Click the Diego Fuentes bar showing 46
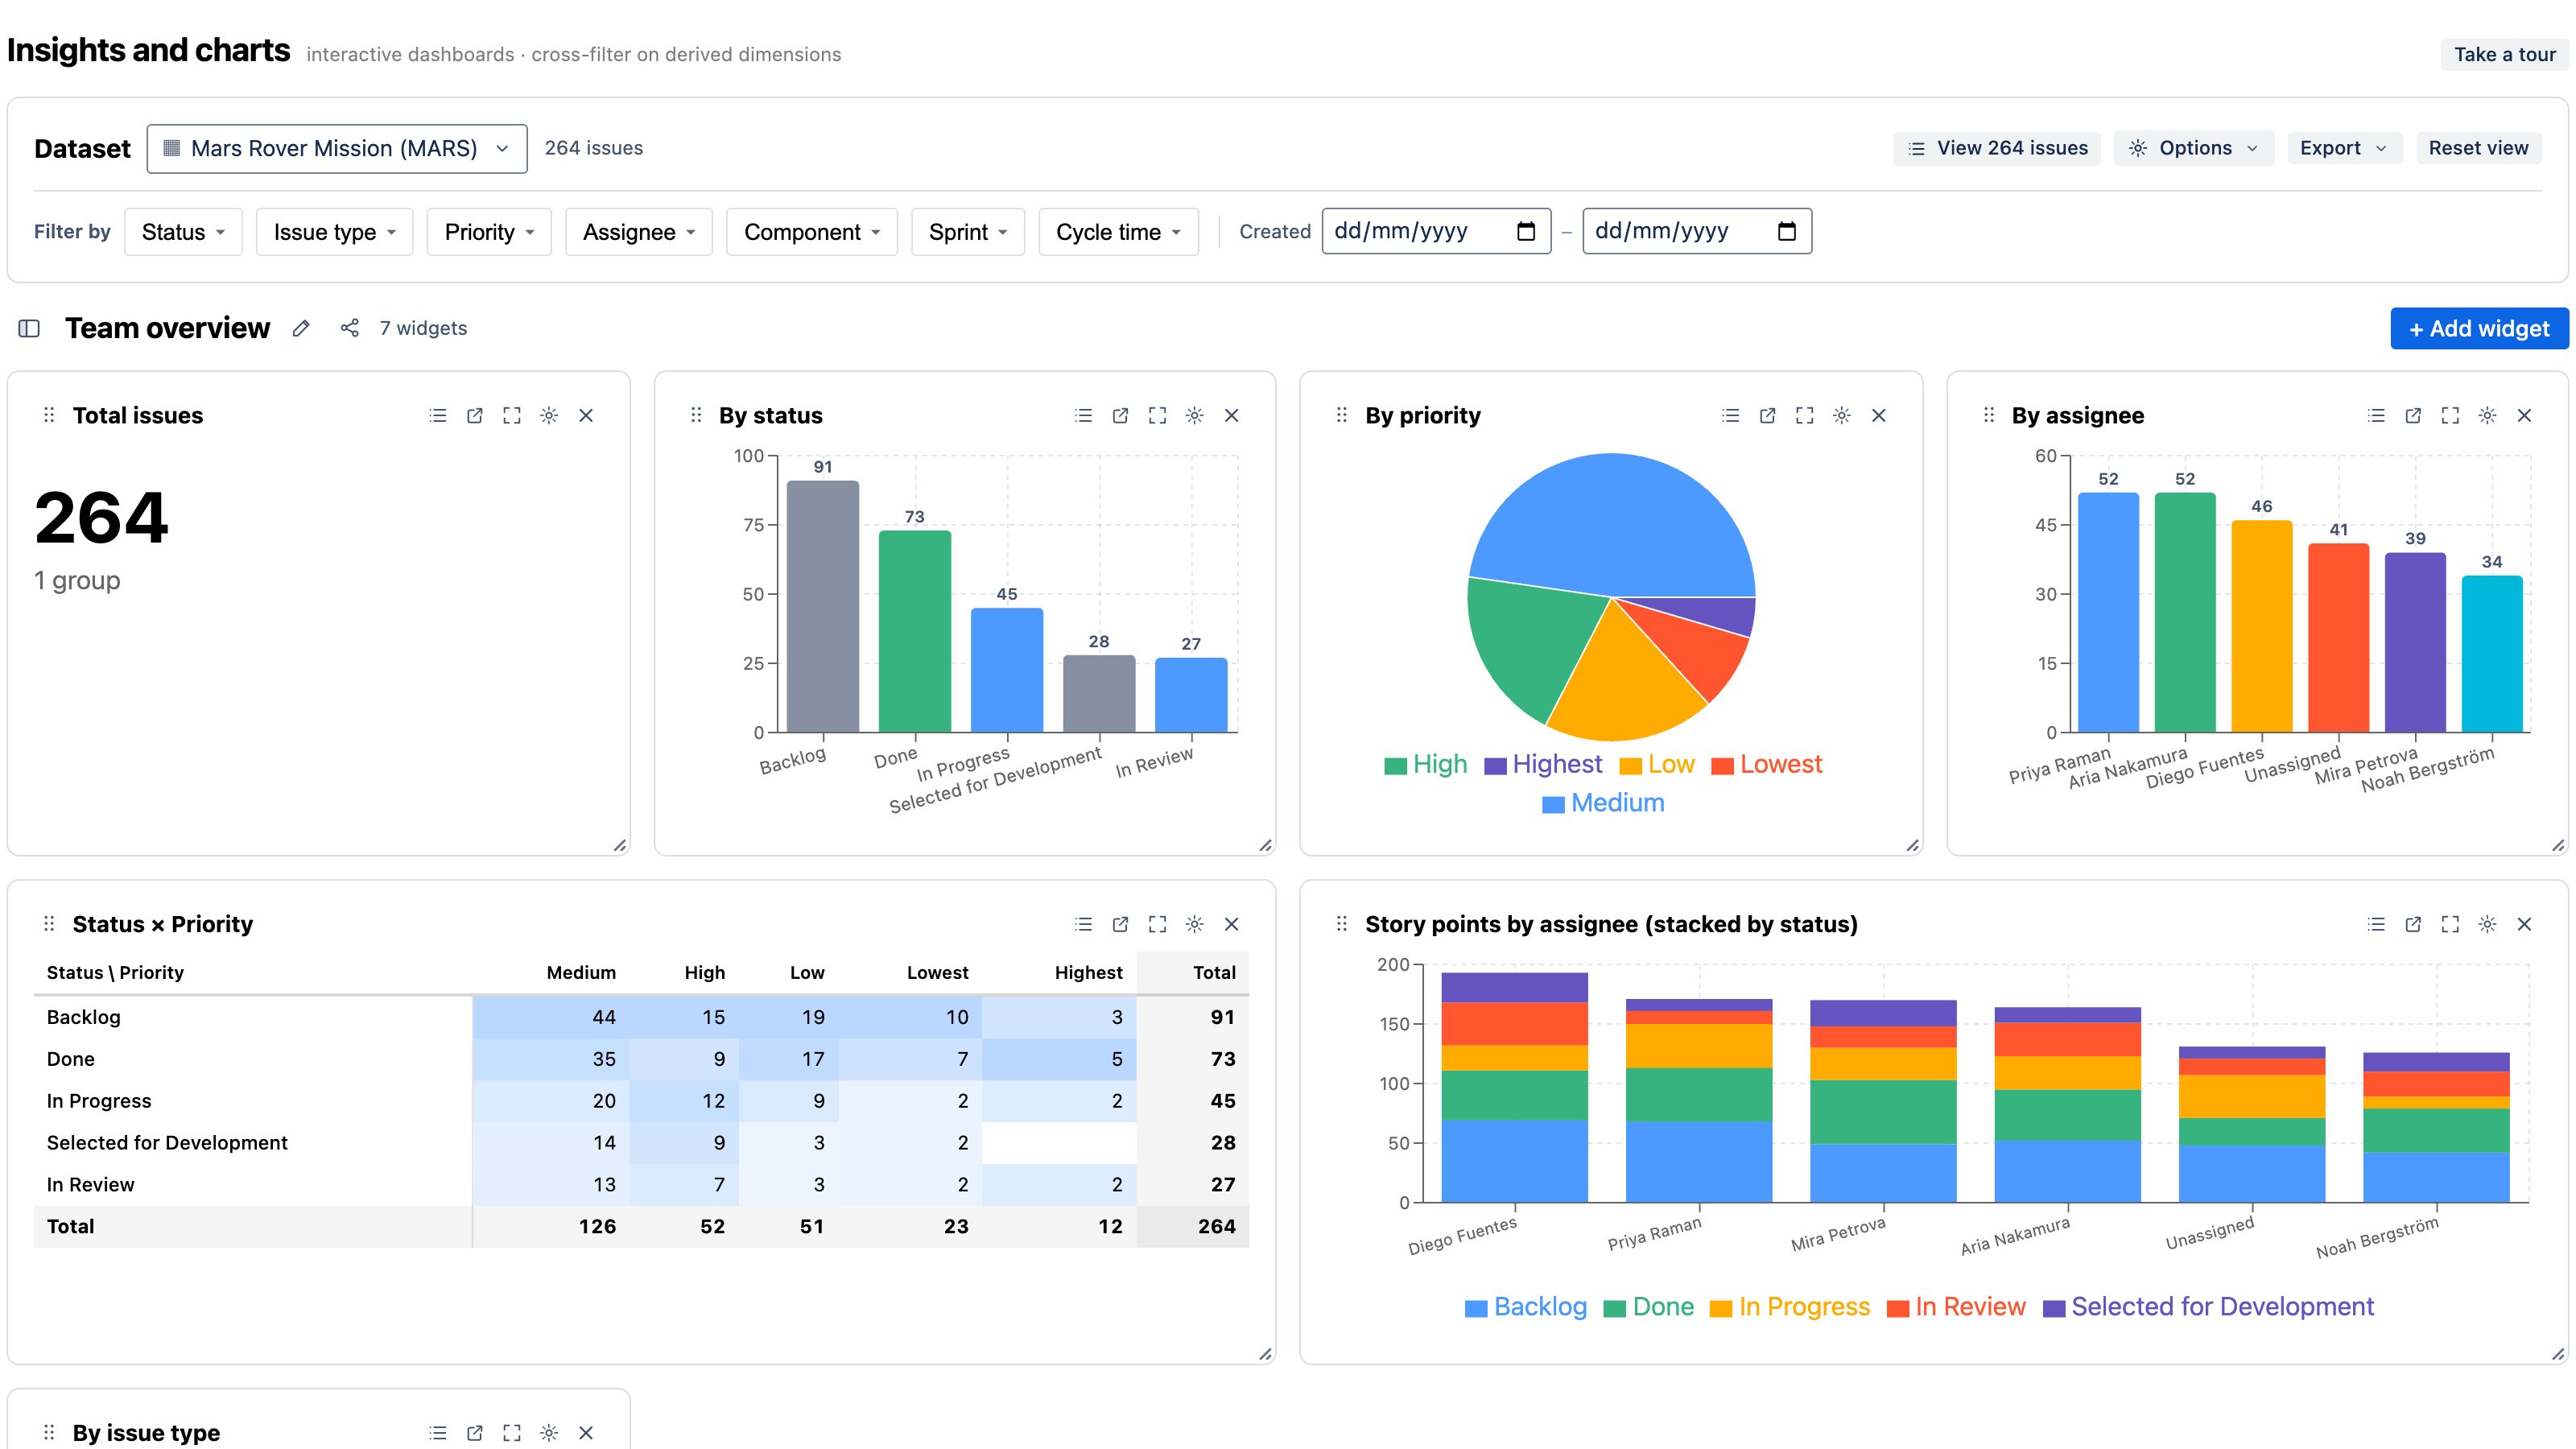The height and width of the screenshot is (1449, 2576). (2261, 626)
